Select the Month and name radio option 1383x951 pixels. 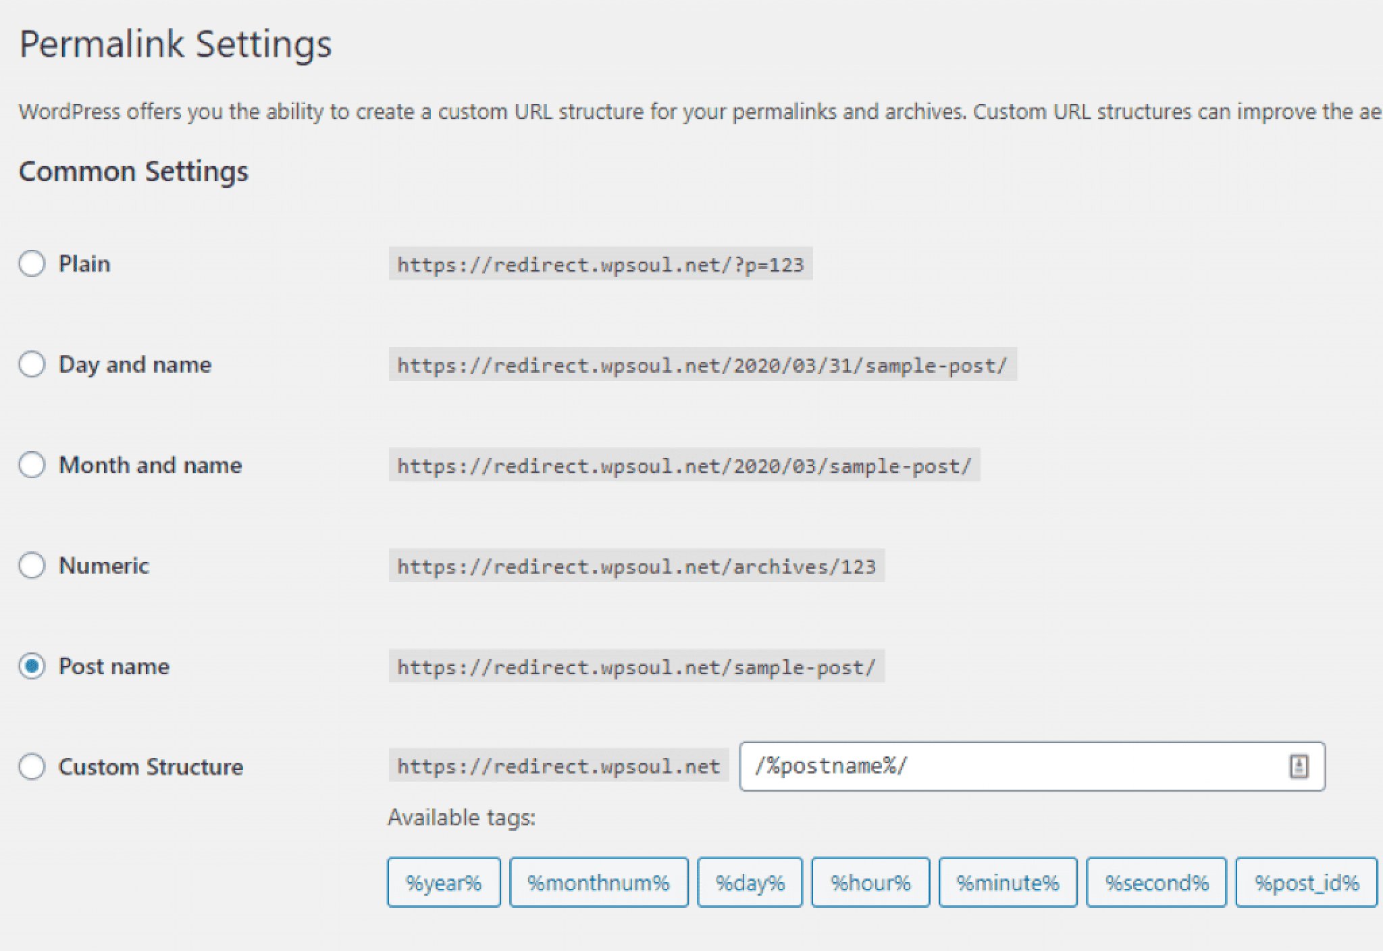(x=32, y=465)
